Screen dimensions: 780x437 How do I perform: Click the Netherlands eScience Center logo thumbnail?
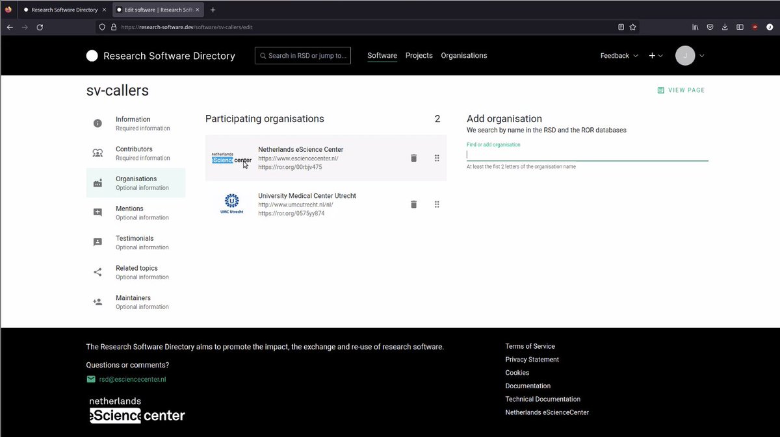coord(232,158)
